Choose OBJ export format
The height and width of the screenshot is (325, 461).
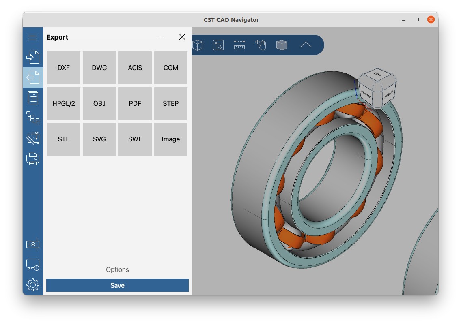(99, 103)
